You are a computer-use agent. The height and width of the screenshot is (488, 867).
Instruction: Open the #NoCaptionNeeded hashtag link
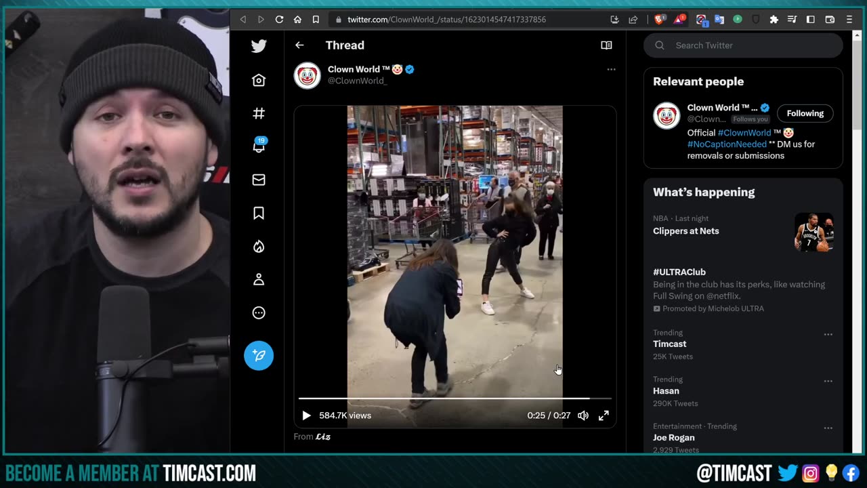coord(727,144)
